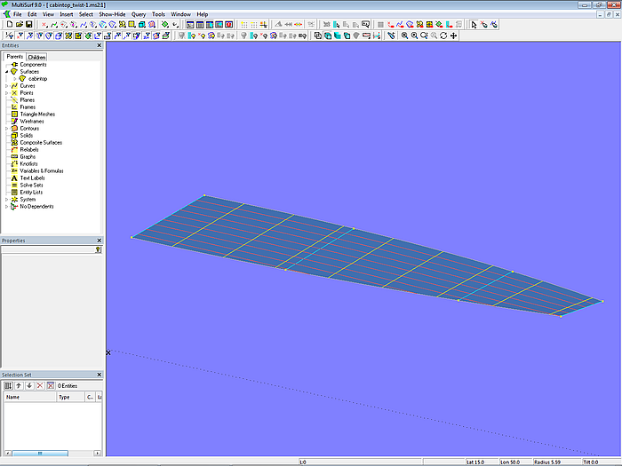This screenshot has width=622, height=466.
Task: Switch to the Children tab
Action: pos(36,57)
